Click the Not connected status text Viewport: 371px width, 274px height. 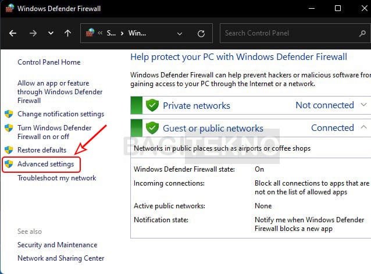tap(325, 105)
